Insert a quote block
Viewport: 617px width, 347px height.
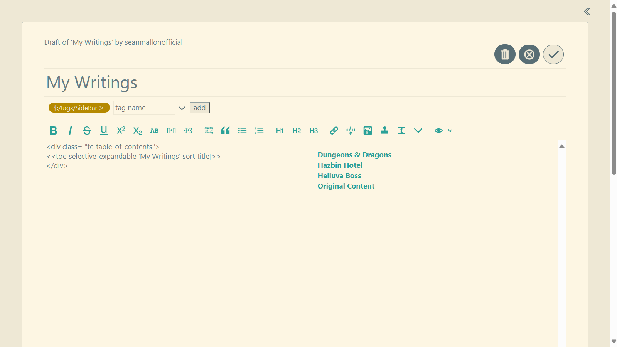point(226,131)
